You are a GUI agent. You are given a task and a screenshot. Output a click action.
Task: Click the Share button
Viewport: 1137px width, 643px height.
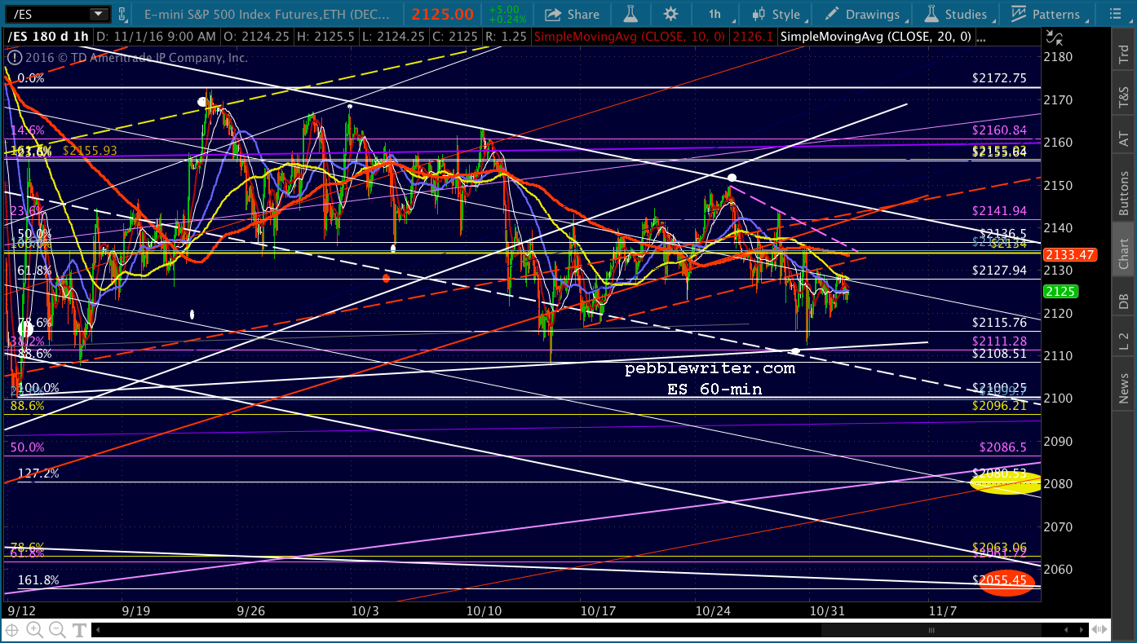pyautogui.click(x=573, y=14)
